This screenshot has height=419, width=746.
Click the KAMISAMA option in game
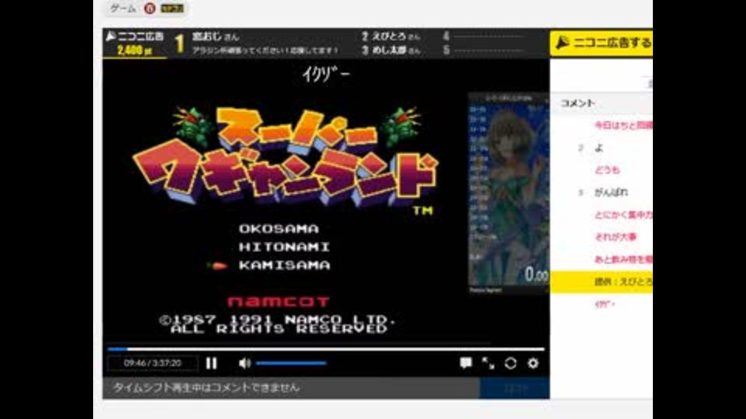[284, 265]
